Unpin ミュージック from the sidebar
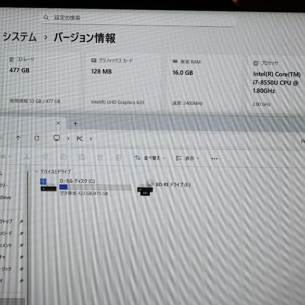 tap(21, 269)
